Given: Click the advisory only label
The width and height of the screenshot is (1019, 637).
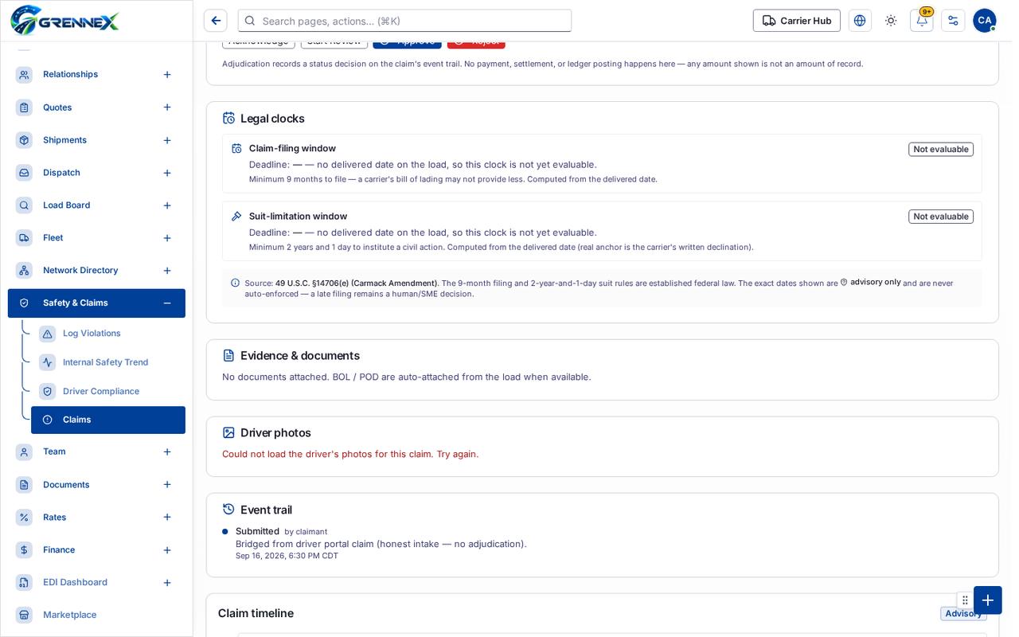Looking at the screenshot, I should coord(871,282).
